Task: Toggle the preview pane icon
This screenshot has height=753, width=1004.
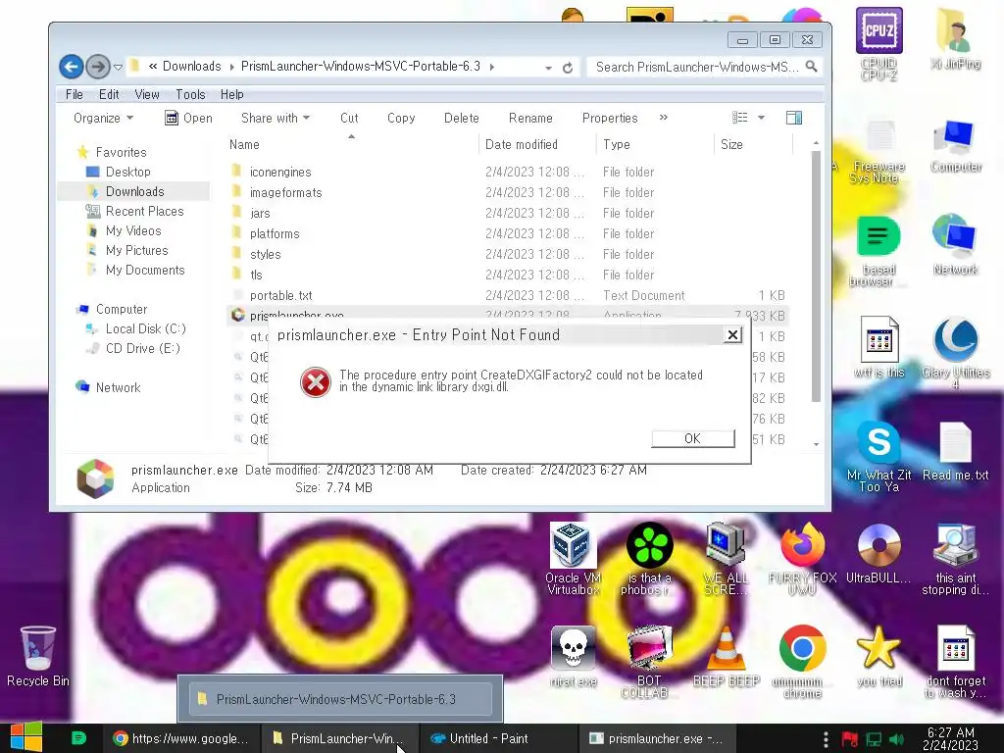Action: (x=794, y=118)
